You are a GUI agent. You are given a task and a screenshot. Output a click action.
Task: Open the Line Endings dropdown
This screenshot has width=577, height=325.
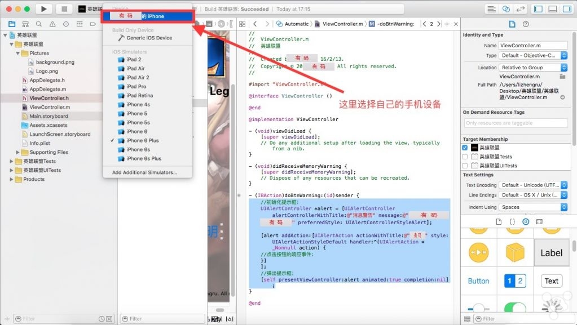point(533,195)
